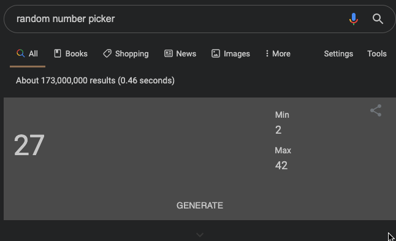Click the generated number 27
The width and height of the screenshot is (396, 241).
29,145
